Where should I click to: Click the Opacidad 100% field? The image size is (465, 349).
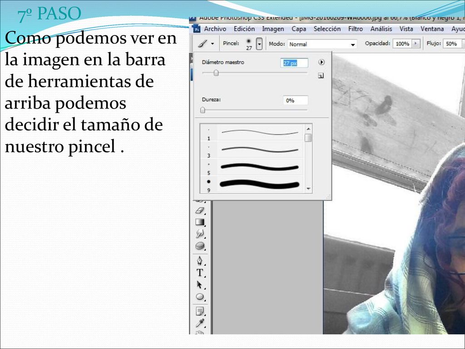(x=402, y=44)
